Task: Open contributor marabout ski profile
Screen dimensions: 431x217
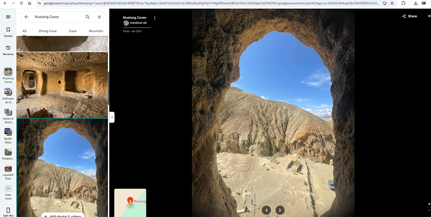Action: pyautogui.click(x=138, y=23)
